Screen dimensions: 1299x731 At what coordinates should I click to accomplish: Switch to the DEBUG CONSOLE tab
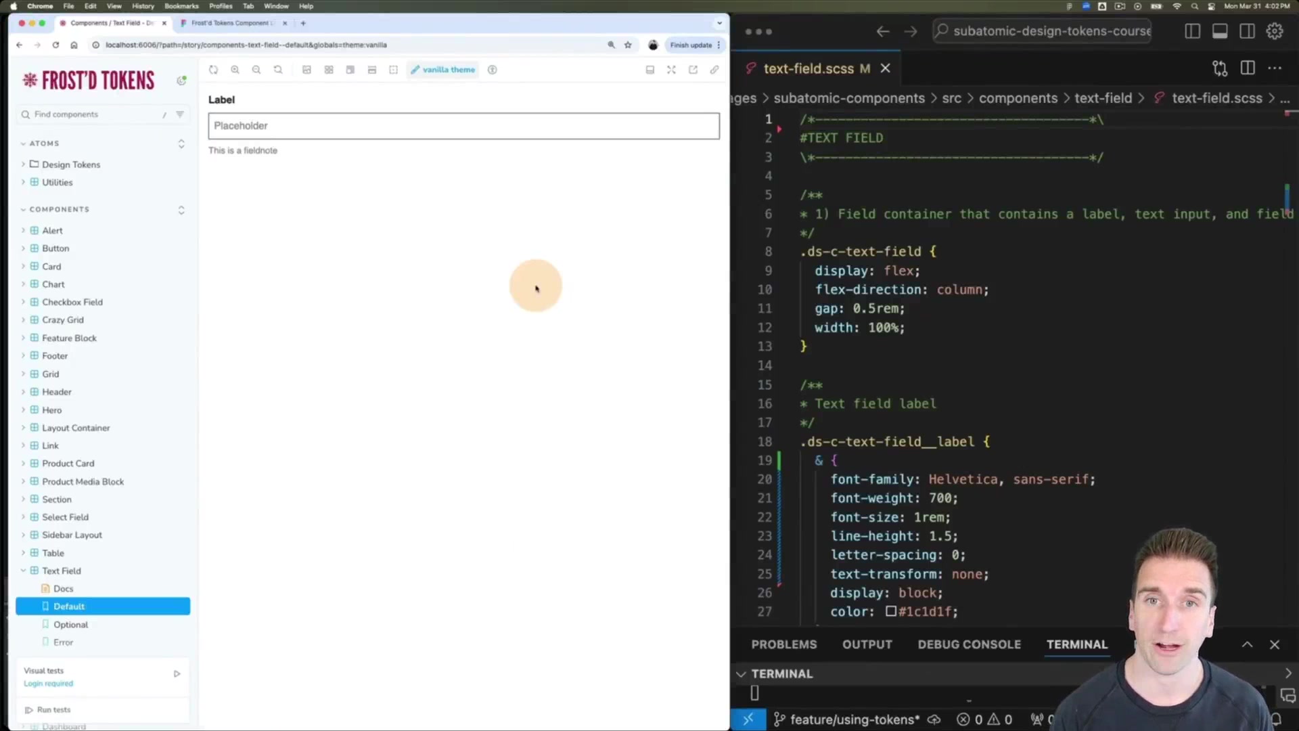click(970, 644)
